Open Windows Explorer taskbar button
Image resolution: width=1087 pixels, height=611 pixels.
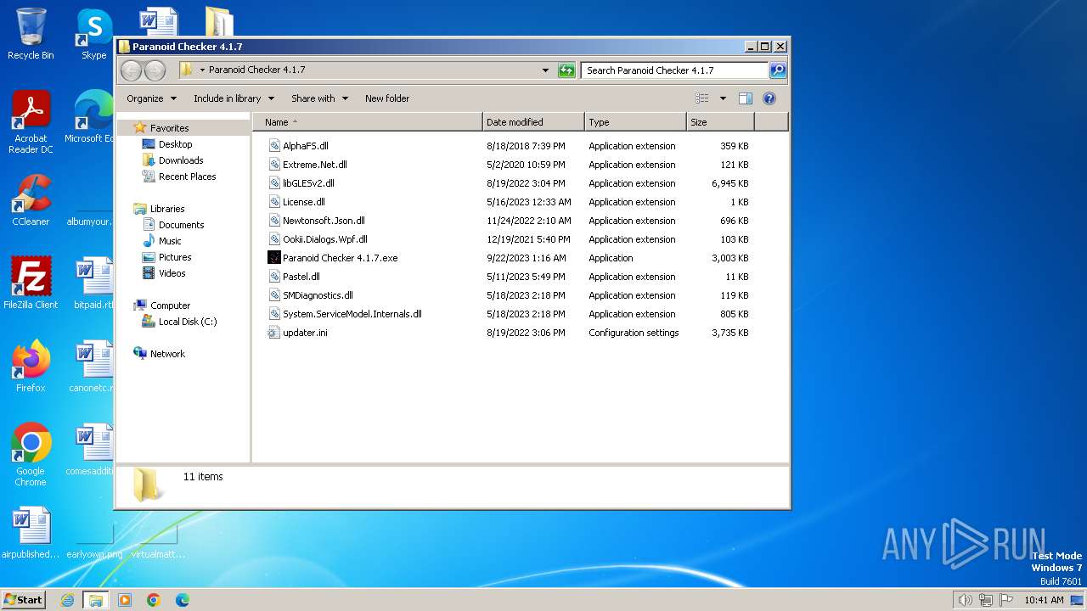(95, 600)
